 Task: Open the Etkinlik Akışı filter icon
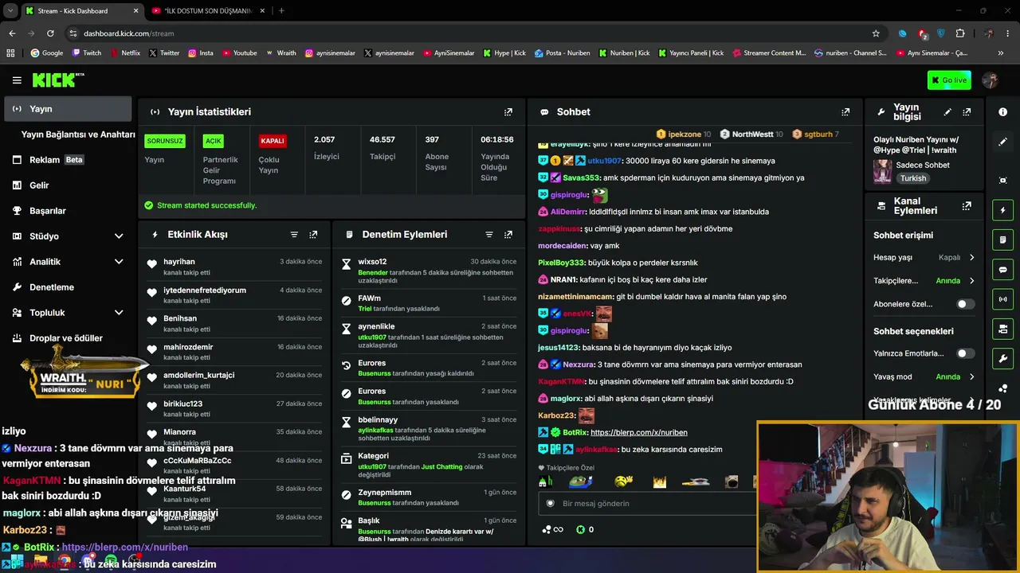(294, 235)
